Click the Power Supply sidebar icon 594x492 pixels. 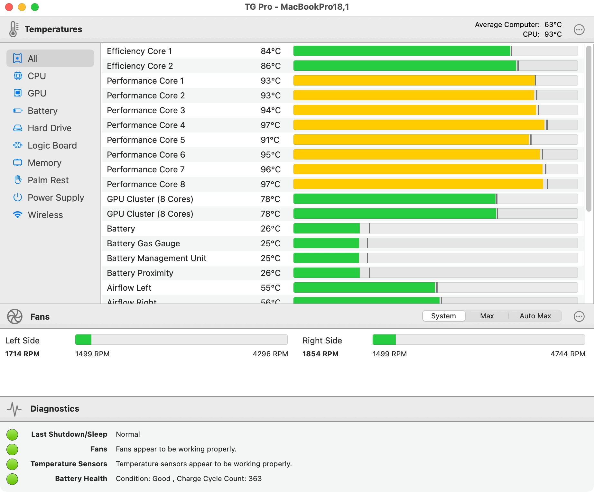click(18, 197)
